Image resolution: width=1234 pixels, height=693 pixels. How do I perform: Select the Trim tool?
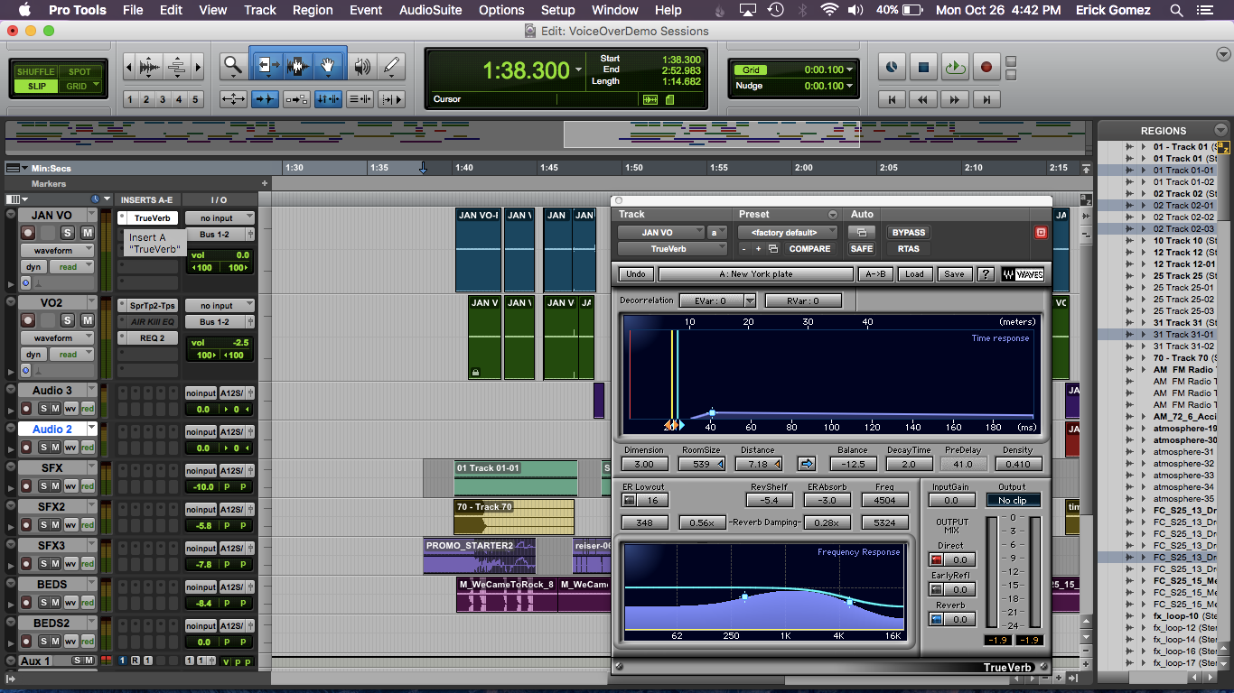coord(266,66)
